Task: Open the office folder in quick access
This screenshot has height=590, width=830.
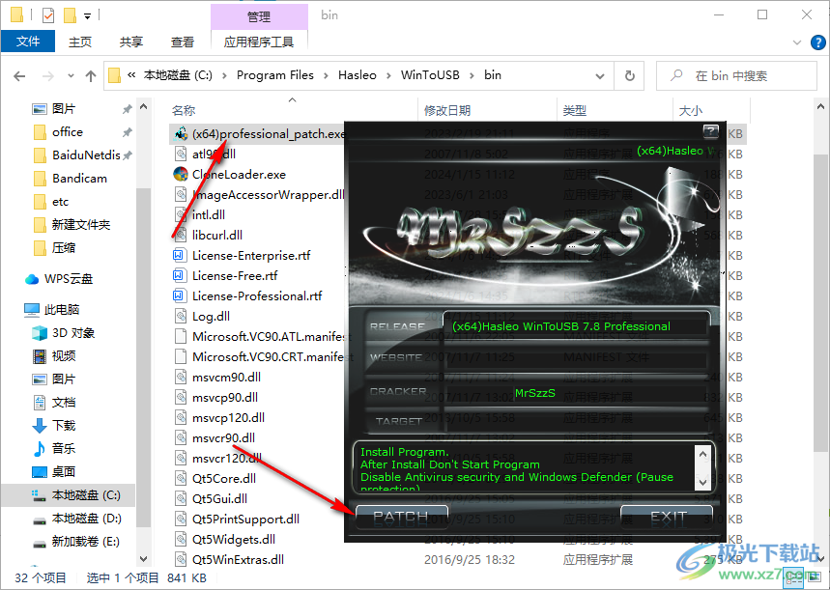Action: click(68, 131)
